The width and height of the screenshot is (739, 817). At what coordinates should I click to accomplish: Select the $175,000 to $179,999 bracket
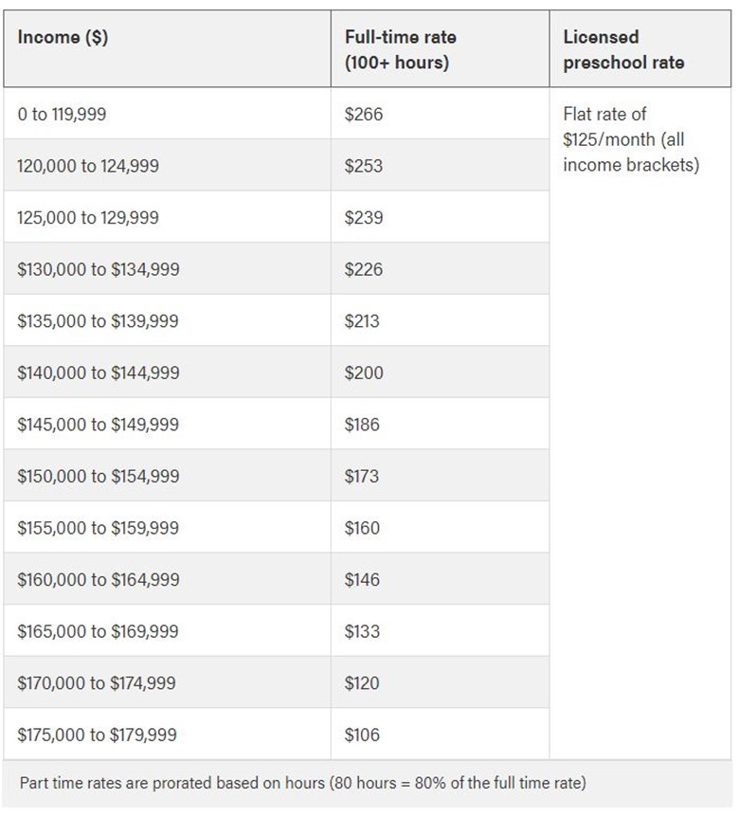[97, 735]
